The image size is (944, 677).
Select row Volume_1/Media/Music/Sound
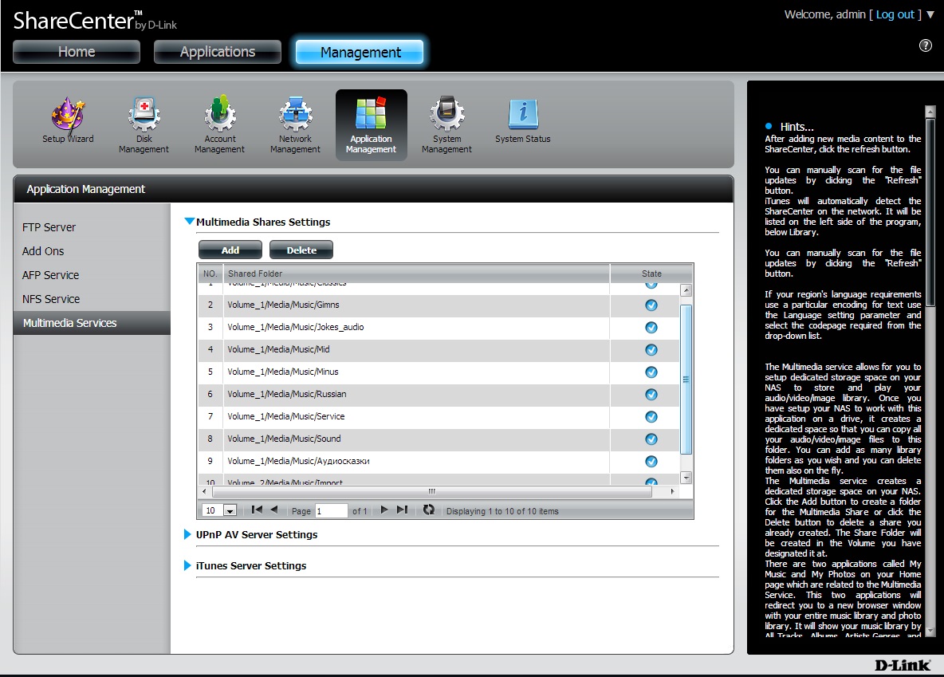pyautogui.click(x=439, y=439)
